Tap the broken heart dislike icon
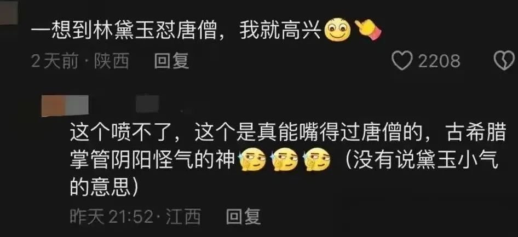 tap(504, 61)
